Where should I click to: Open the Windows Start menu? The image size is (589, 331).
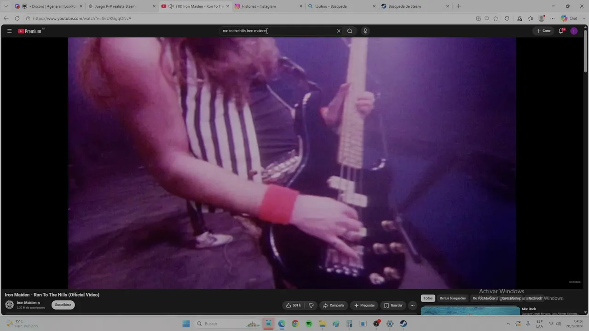tap(186, 324)
